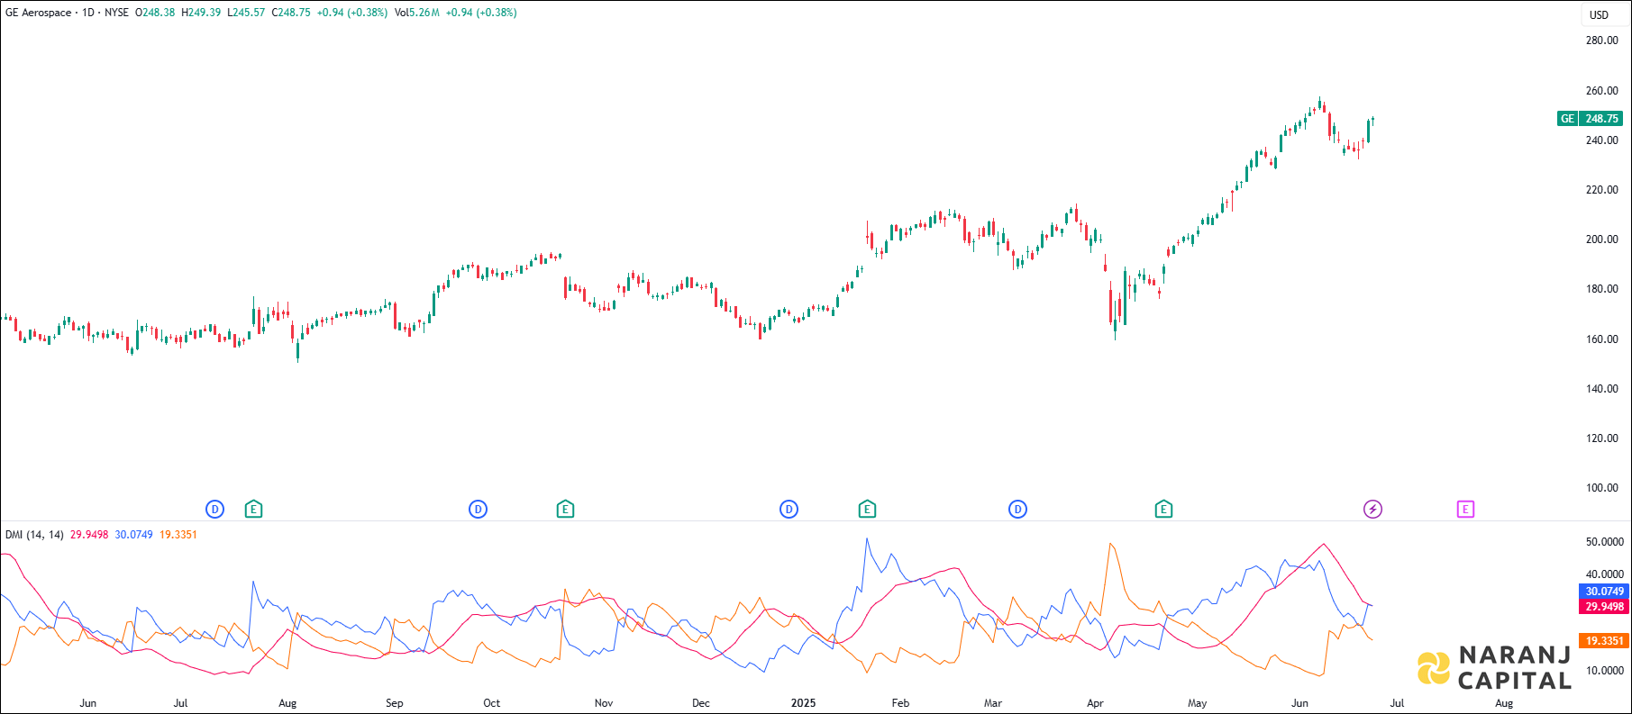Viewport: 1632px width, 714px height.
Task: Click the earnings marker in late July 2024
Action: click(x=254, y=510)
